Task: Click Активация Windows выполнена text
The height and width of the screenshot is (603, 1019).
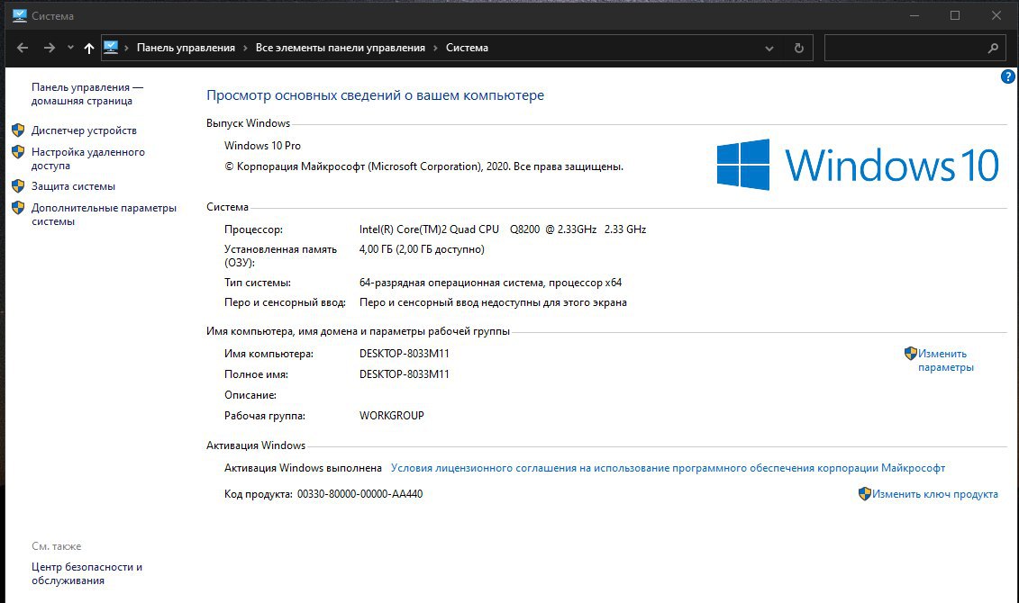Action: tap(303, 468)
